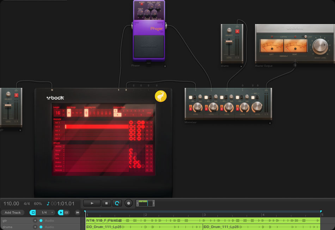This screenshot has width=335, height=230.
Task: Click Minimixer channel 3 level knob
Action: 229,107
